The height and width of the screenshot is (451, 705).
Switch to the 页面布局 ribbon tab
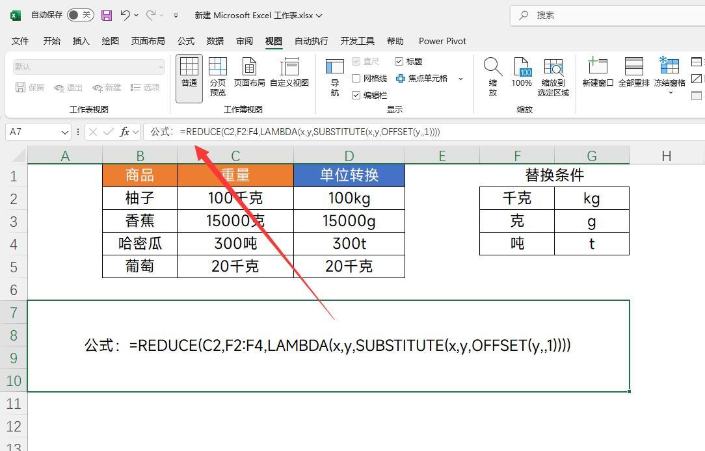tap(148, 42)
